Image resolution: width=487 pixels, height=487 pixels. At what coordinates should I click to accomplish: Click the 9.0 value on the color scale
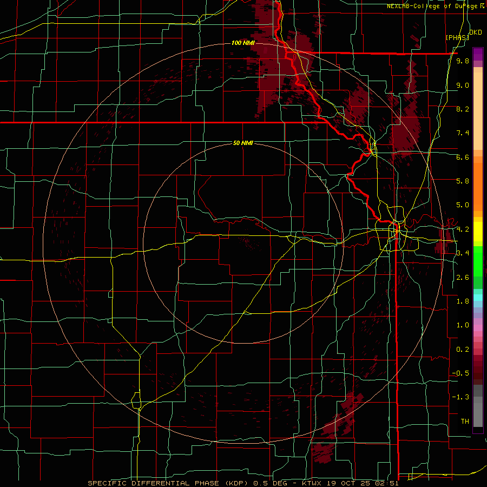click(x=463, y=85)
